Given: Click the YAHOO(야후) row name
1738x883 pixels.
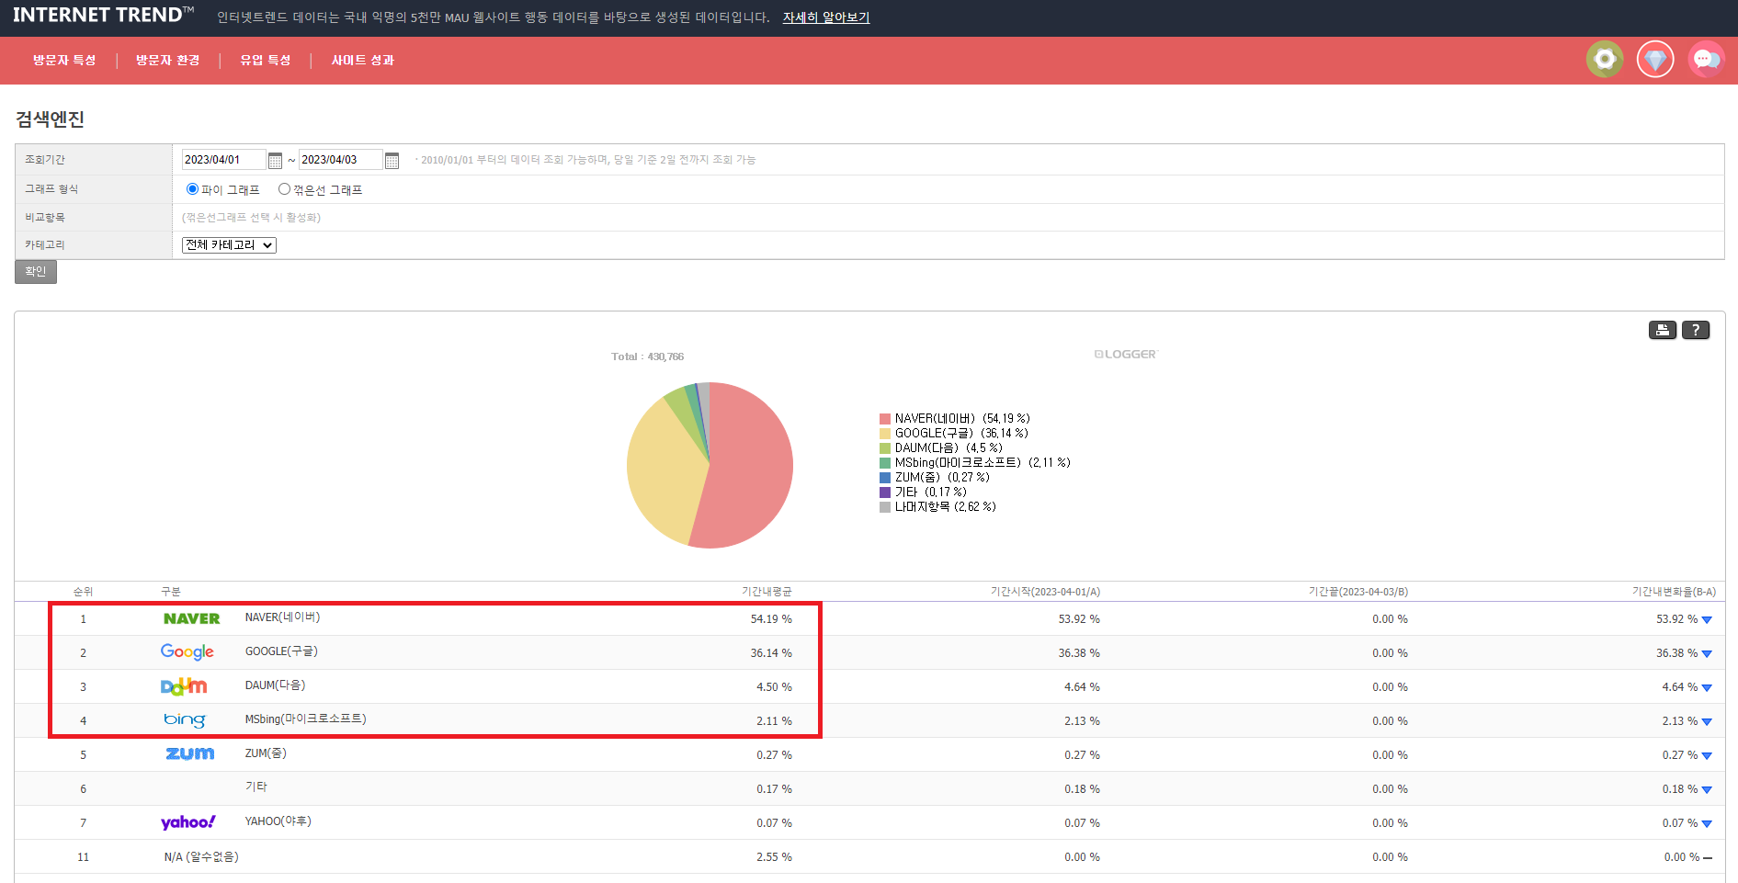Looking at the screenshot, I should (x=278, y=821).
